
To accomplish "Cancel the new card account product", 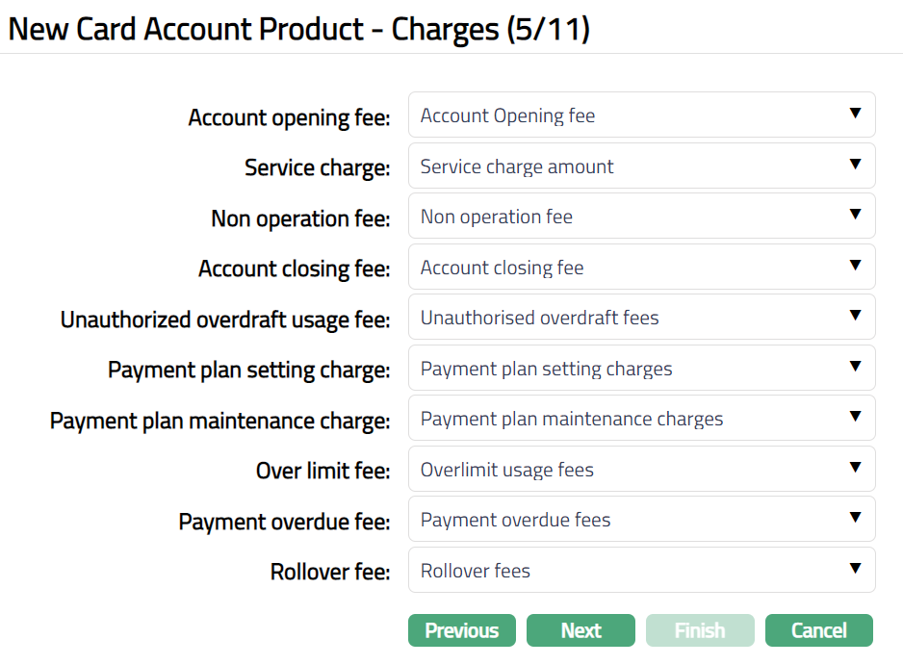I will click(818, 630).
